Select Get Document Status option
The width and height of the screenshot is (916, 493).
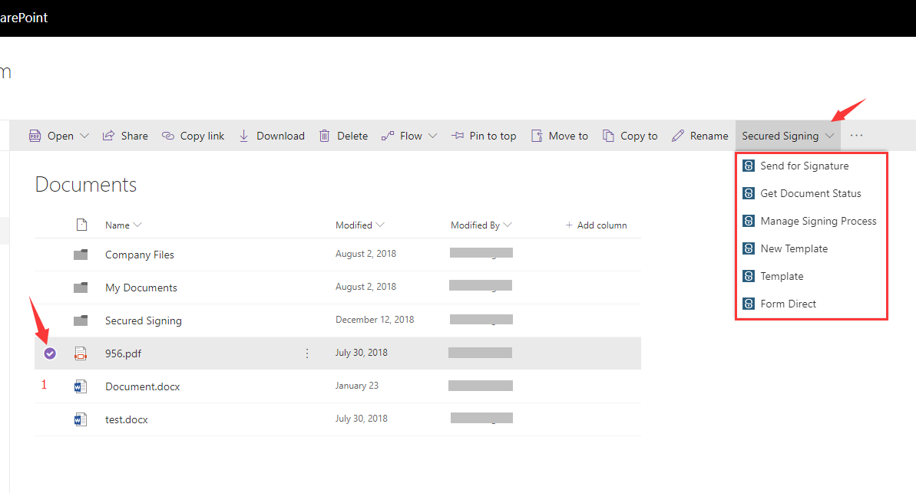click(x=810, y=193)
